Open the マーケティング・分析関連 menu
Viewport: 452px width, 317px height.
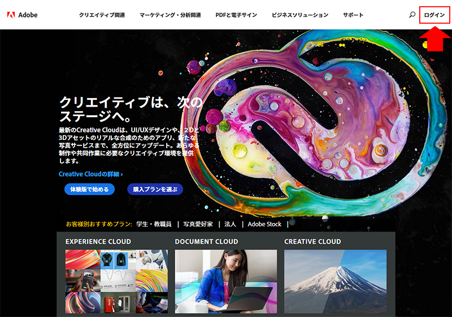click(170, 15)
